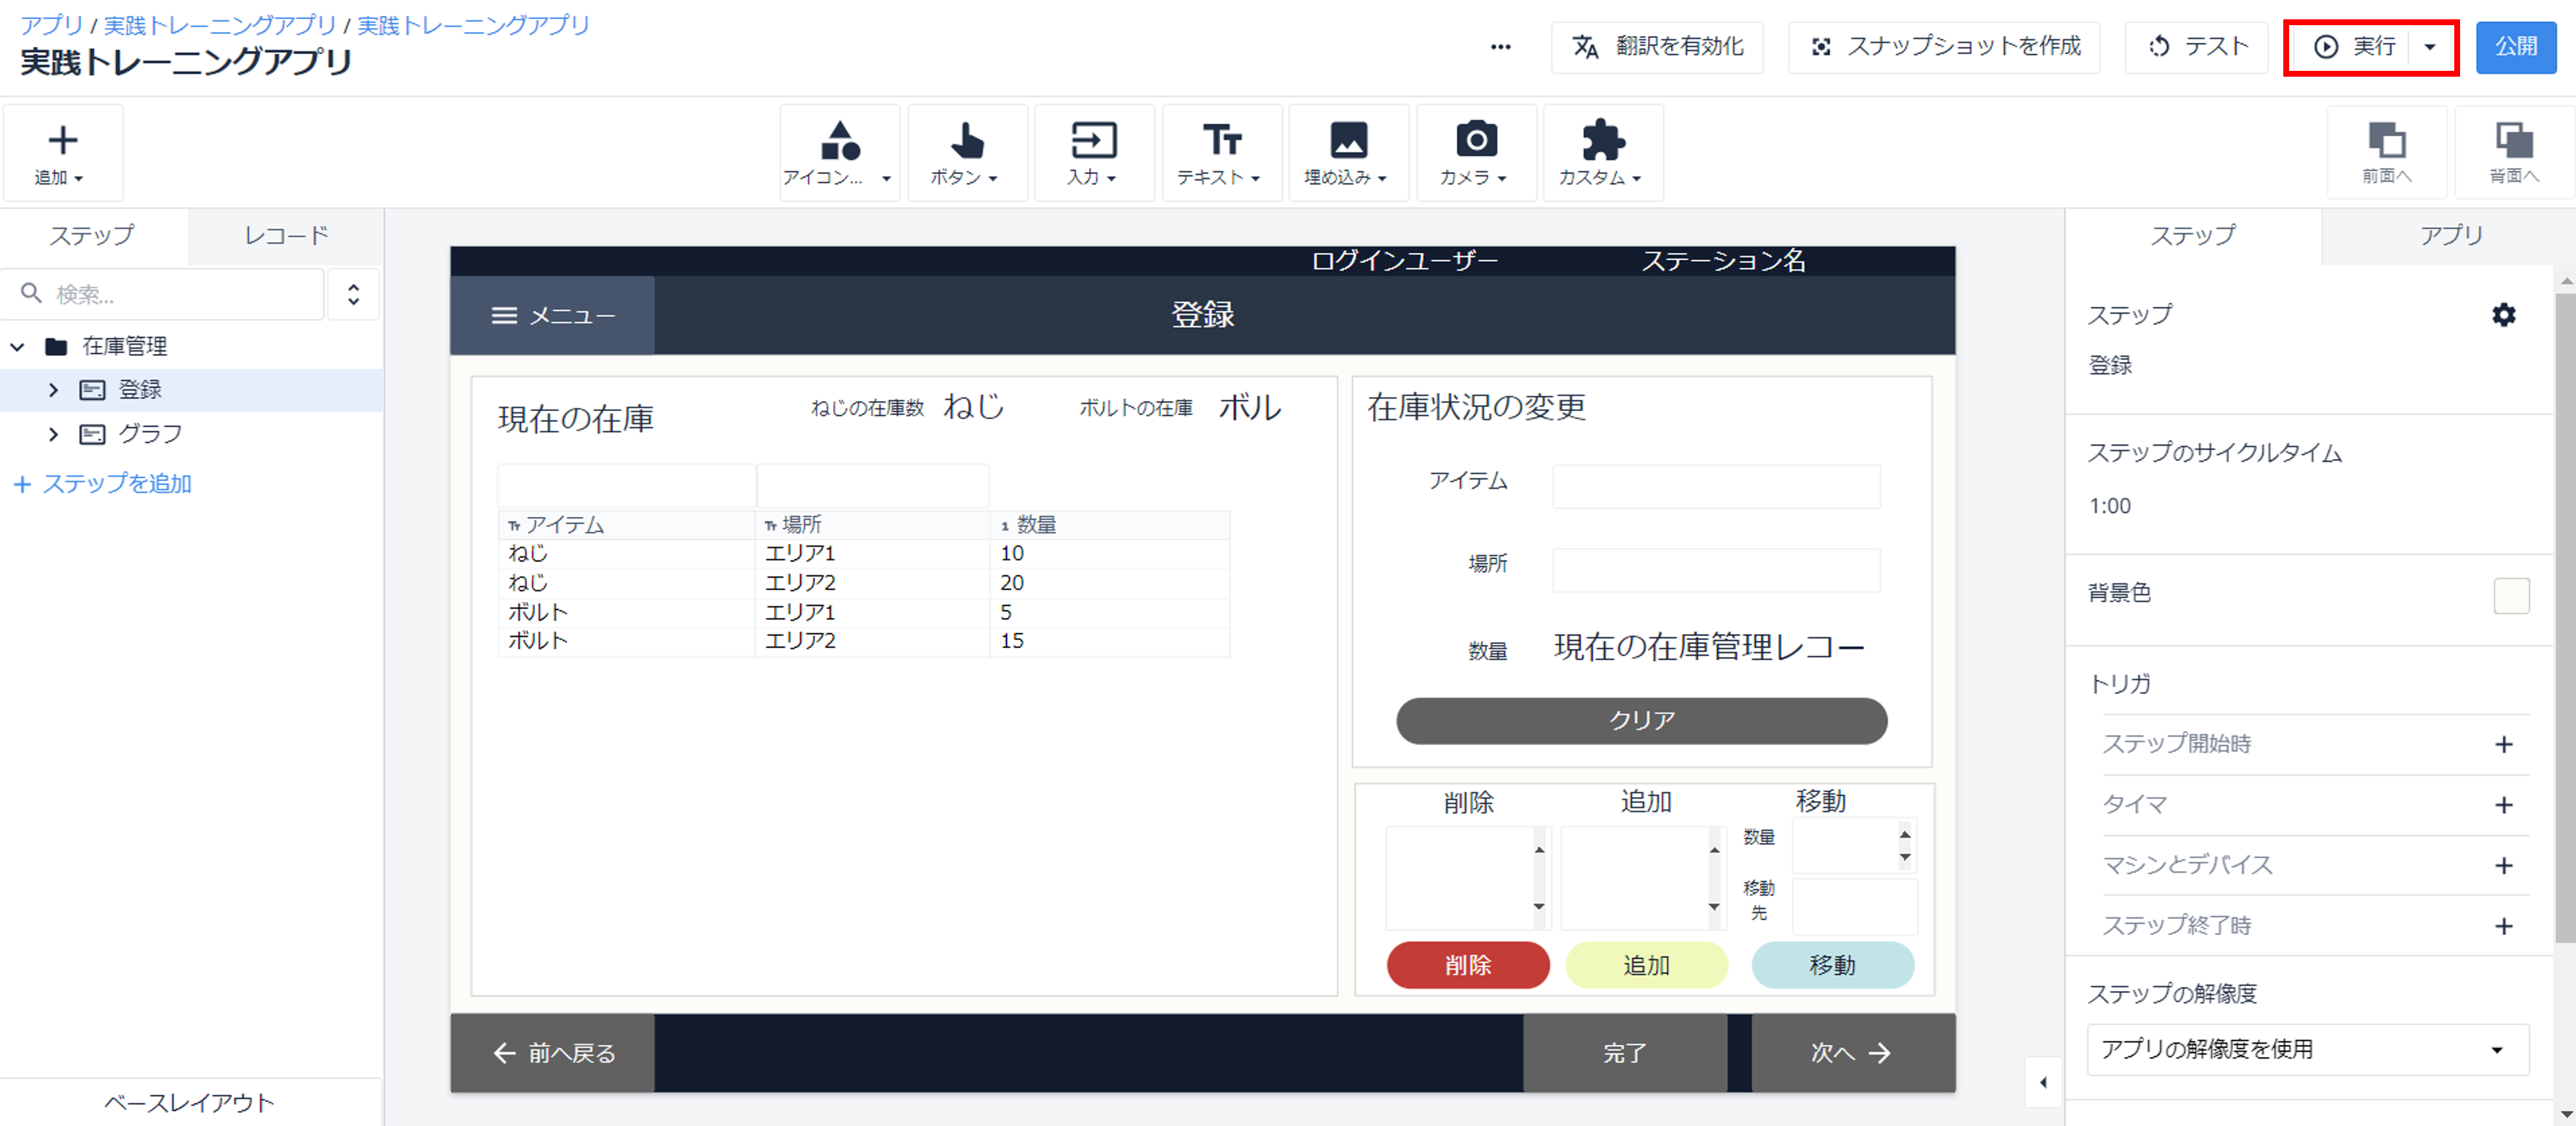Bring to front with 前面へ icon
This screenshot has height=1126, width=2576.
tap(2386, 153)
